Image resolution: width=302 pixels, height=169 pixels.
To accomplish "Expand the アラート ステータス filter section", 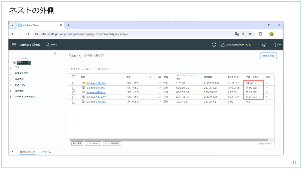I will coord(11,97).
